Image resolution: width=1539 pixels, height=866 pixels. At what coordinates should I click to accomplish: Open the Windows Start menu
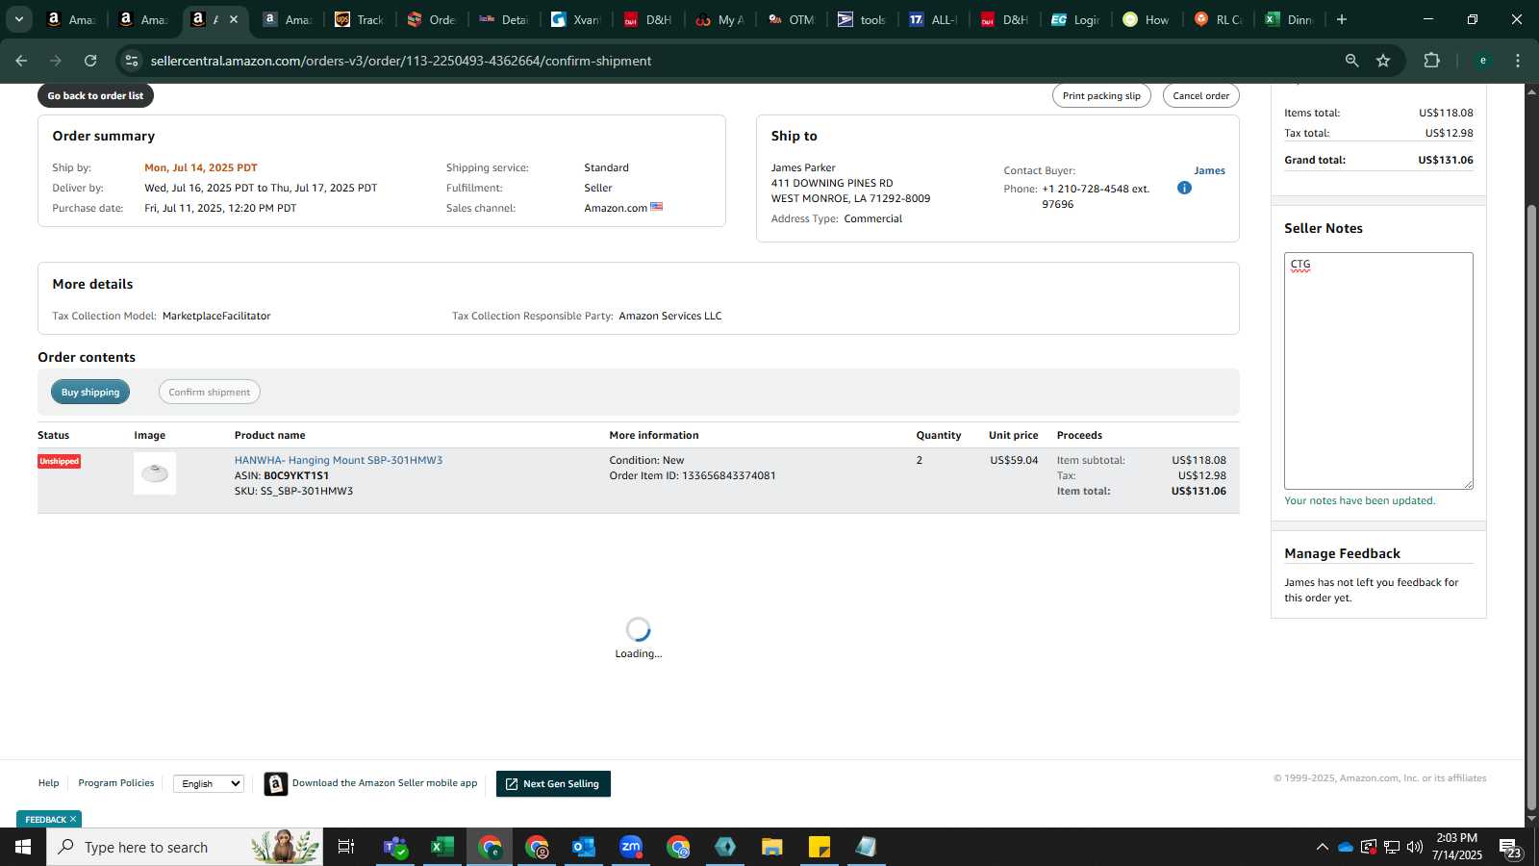click(x=23, y=847)
